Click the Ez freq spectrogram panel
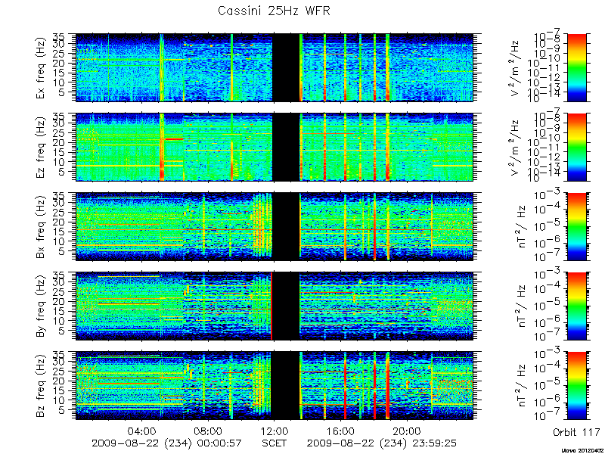Image resolution: width=605 pixels, height=454 pixels. [275, 147]
